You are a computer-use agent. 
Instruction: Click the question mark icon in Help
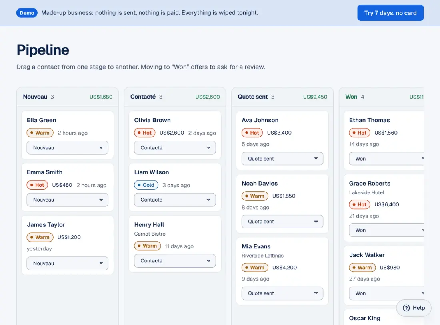click(x=406, y=308)
